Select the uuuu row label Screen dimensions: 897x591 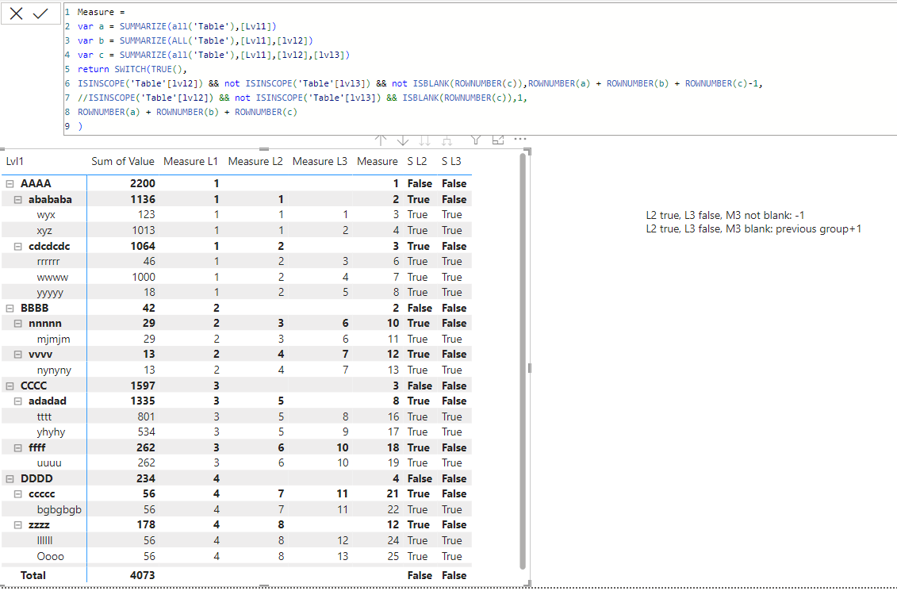(49, 462)
